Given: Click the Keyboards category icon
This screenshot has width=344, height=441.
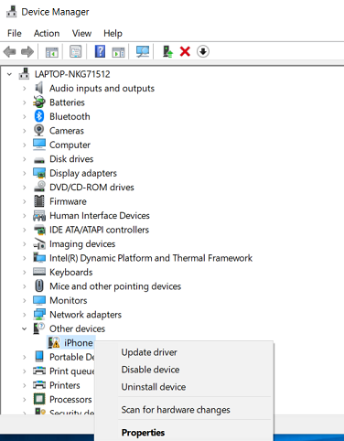Looking at the screenshot, I should [x=39, y=272].
